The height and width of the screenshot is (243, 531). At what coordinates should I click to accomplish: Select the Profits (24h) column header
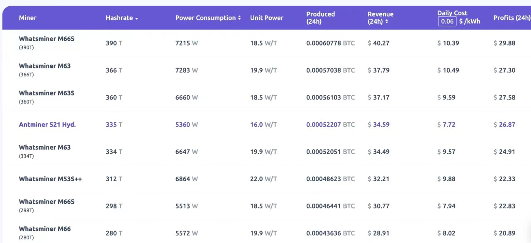tap(512, 18)
